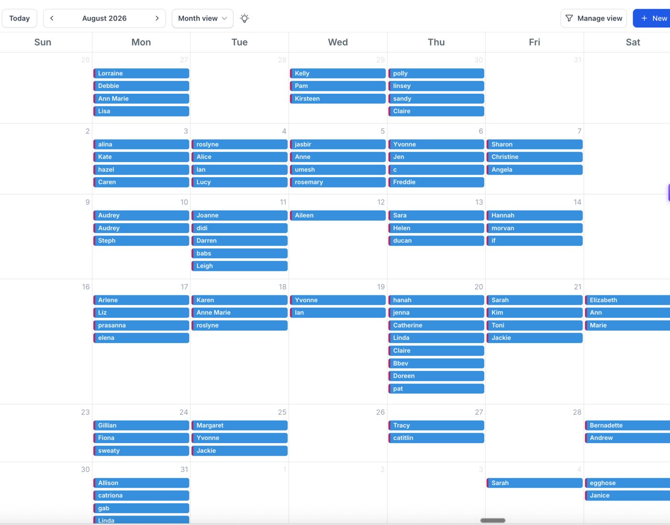This screenshot has width=670, height=525.
Task: Open Manage view filter options
Action: 594,18
